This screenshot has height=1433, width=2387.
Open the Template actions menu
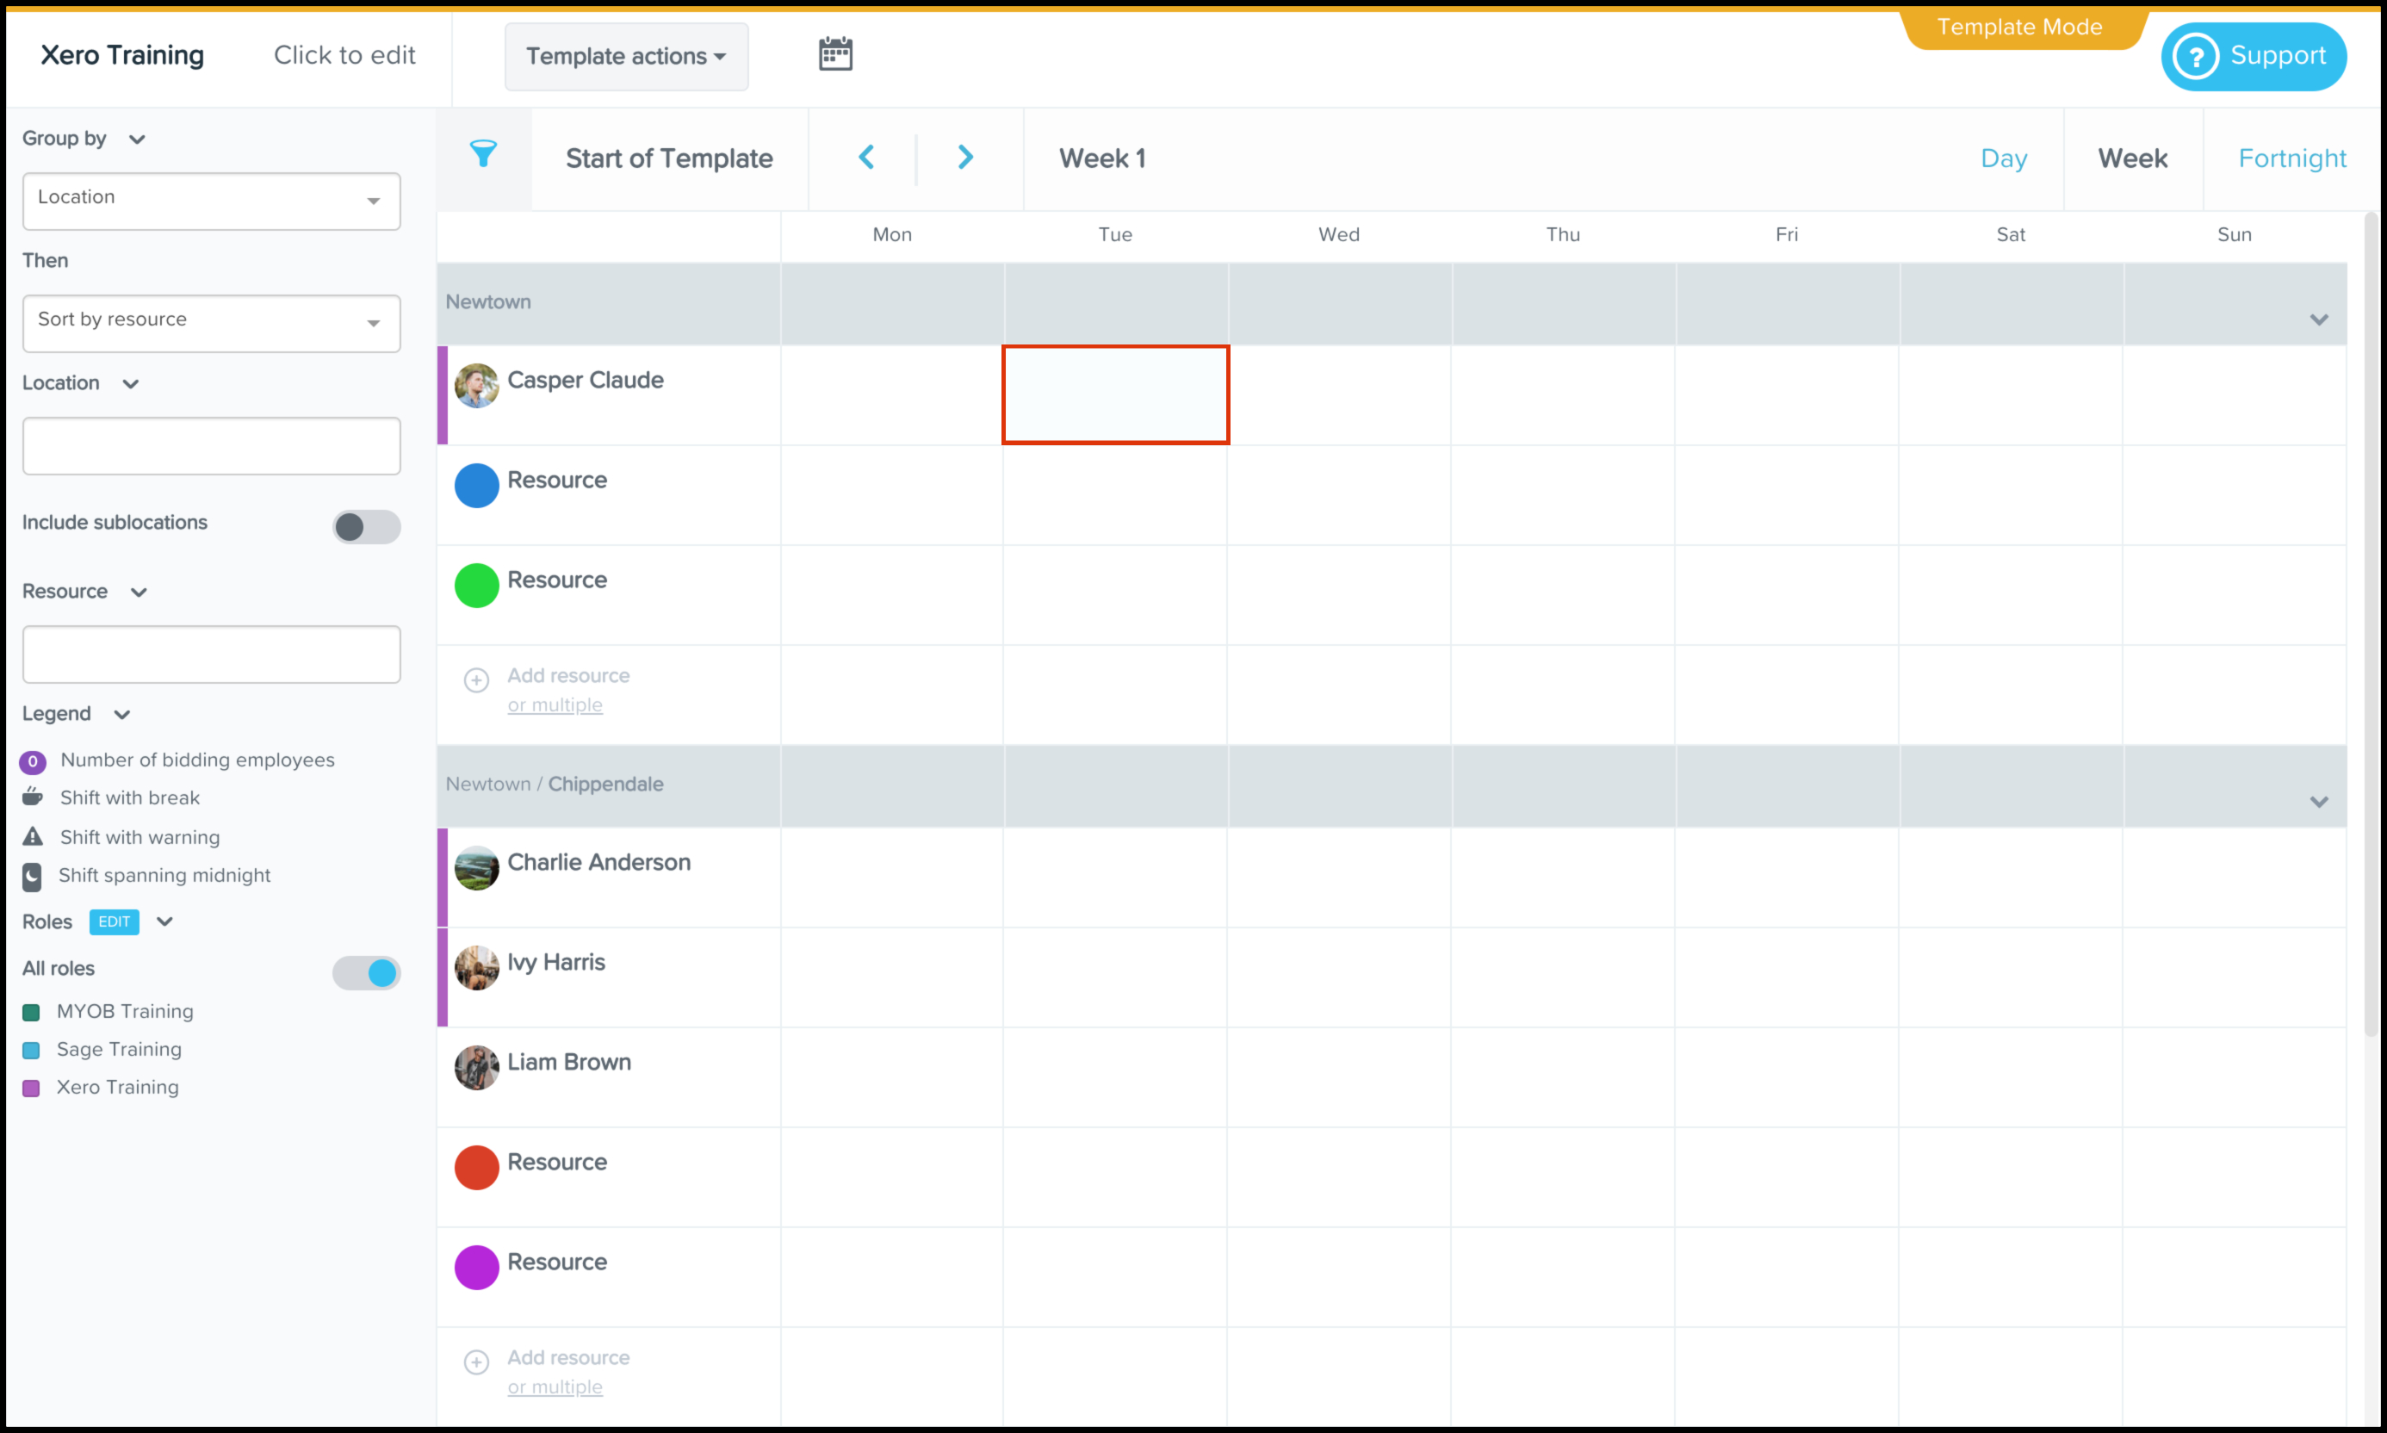626,56
